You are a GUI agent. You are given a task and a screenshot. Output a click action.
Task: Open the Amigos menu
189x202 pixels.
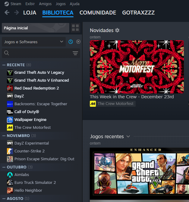pos(45,4)
